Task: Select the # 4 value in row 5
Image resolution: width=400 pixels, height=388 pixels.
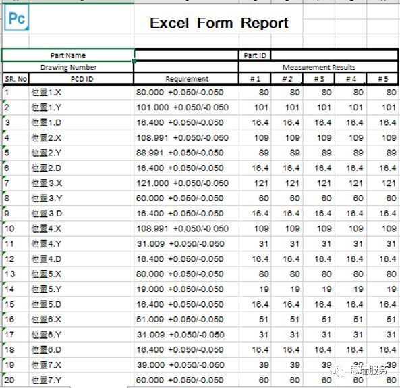Action: 351,153
